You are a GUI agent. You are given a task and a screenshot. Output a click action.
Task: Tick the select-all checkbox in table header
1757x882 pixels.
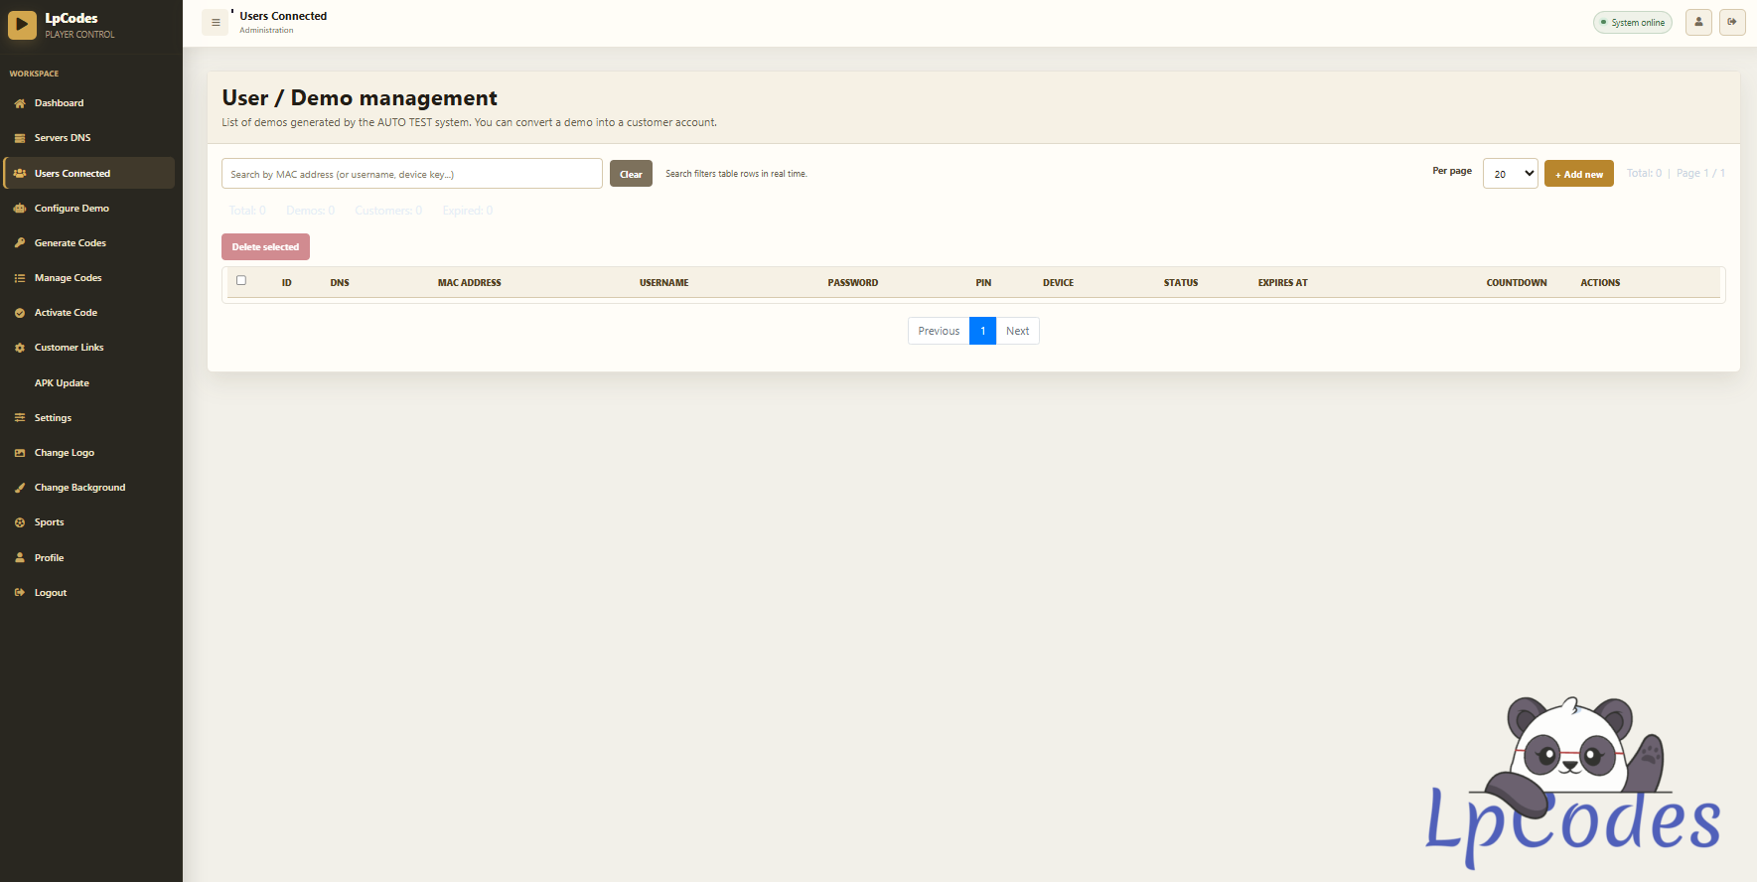click(241, 280)
